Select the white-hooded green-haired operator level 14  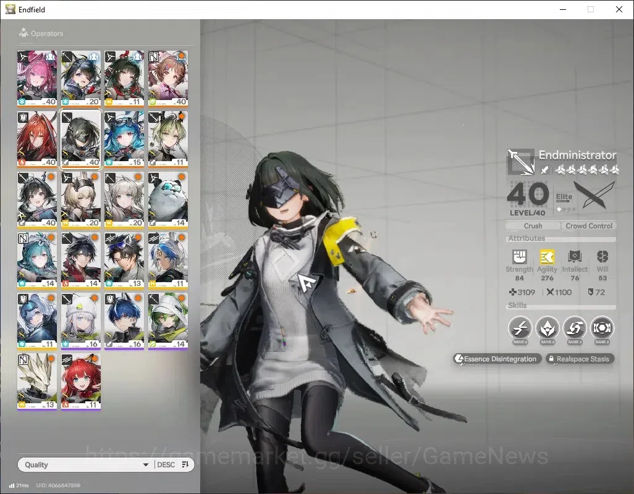[x=168, y=321]
